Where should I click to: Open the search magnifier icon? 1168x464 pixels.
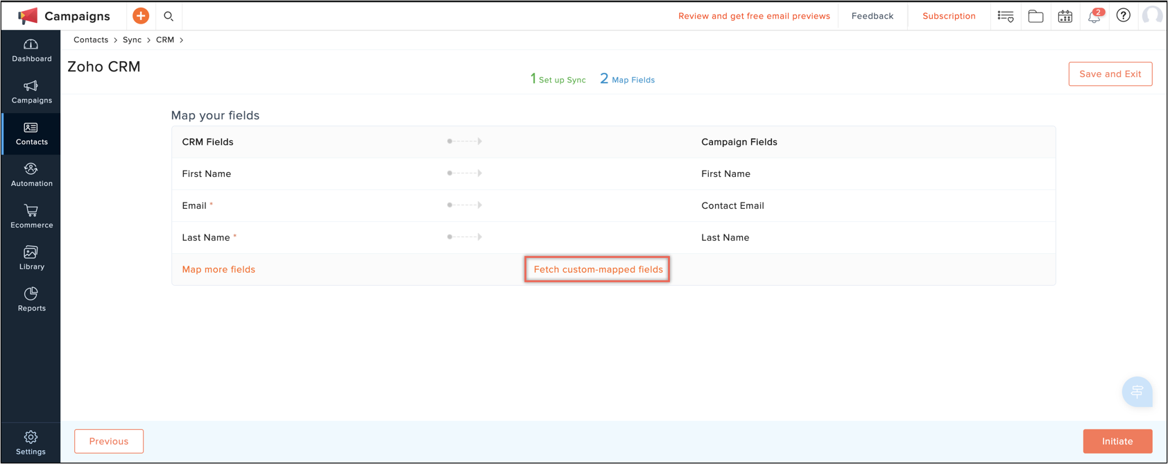[169, 16]
